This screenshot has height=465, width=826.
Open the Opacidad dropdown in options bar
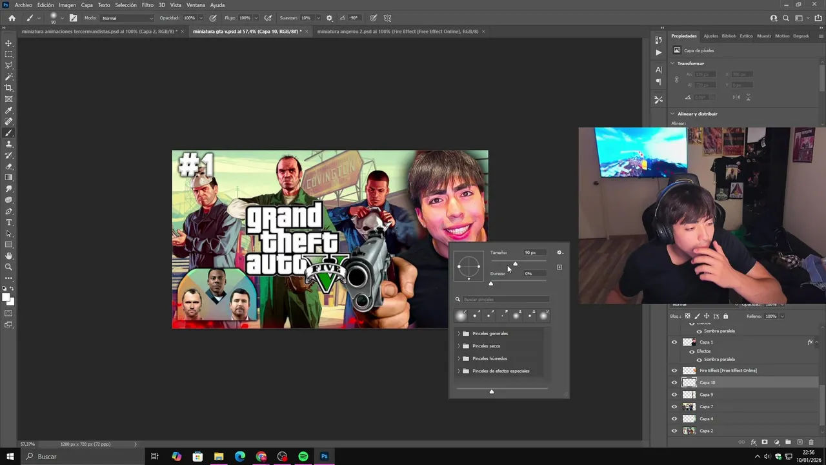(x=201, y=18)
